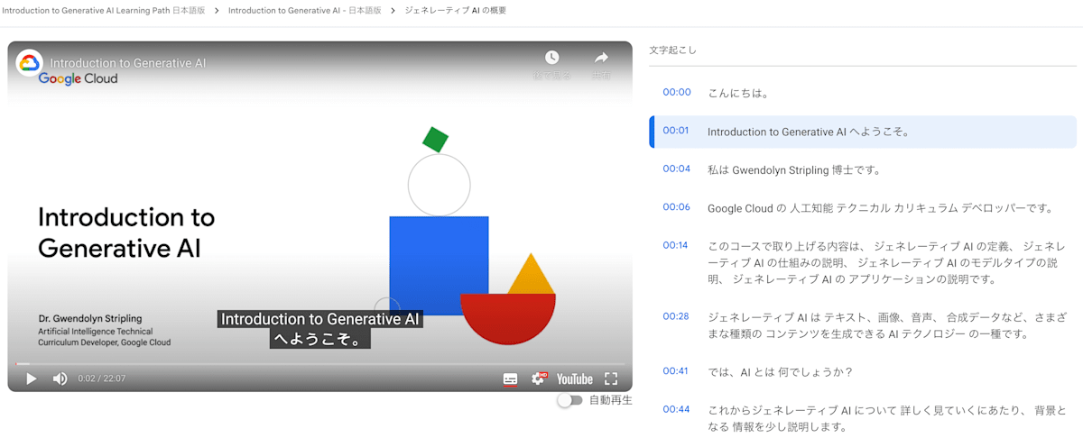The height and width of the screenshot is (447, 1083).
Task: Go to Introduction to Generative AI - 日本語版 breadcrumb
Action: coord(304,10)
